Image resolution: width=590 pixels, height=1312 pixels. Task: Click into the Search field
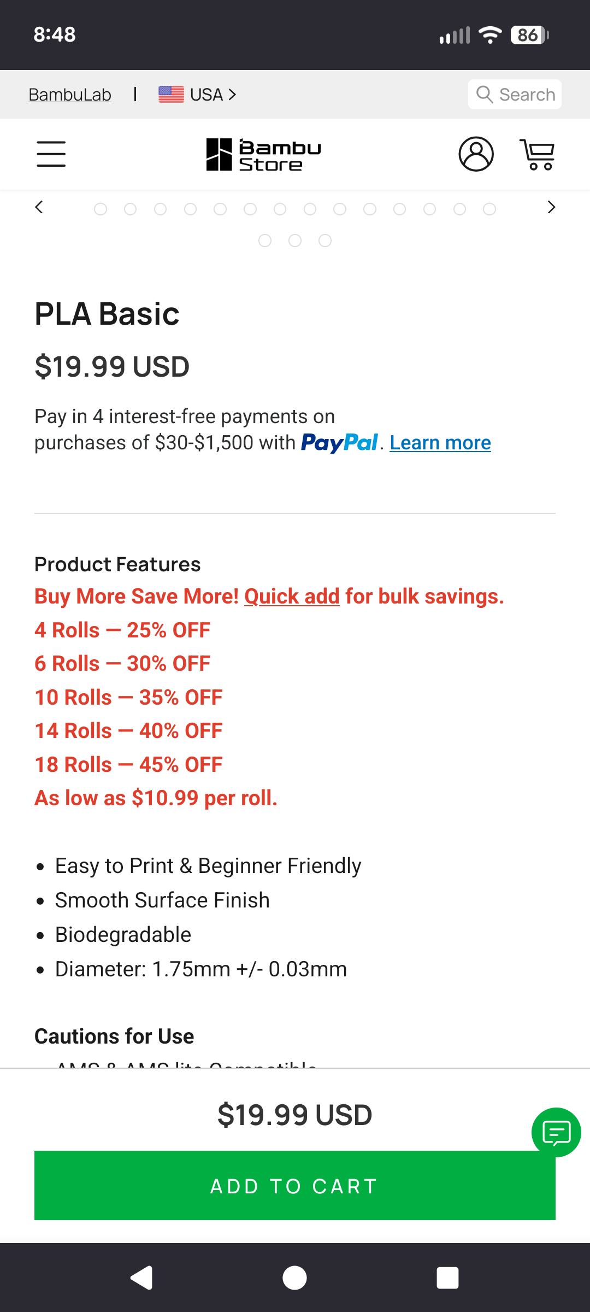click(x=515, y=95)
